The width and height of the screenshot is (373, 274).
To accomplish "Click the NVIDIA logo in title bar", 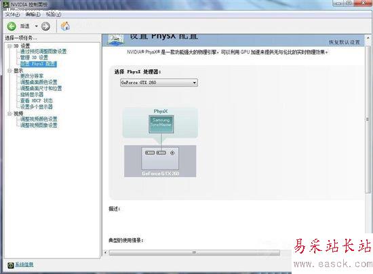I will click(x=5, y=4).
